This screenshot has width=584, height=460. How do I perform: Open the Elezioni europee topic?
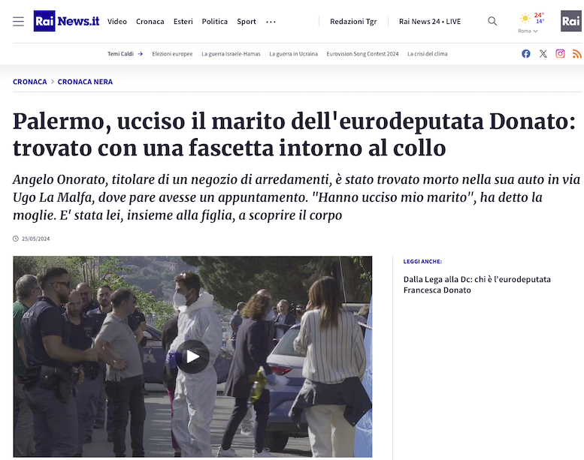(x=172, y=54)
